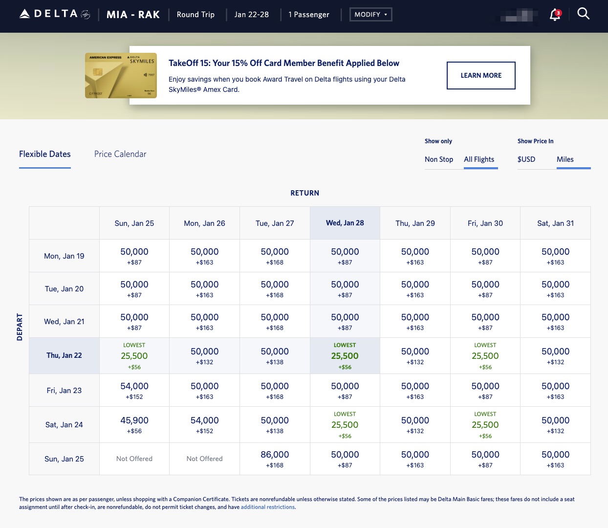Show only Non Stop flights
This screenshot has height=528, width=608.
tap(438, 159)
